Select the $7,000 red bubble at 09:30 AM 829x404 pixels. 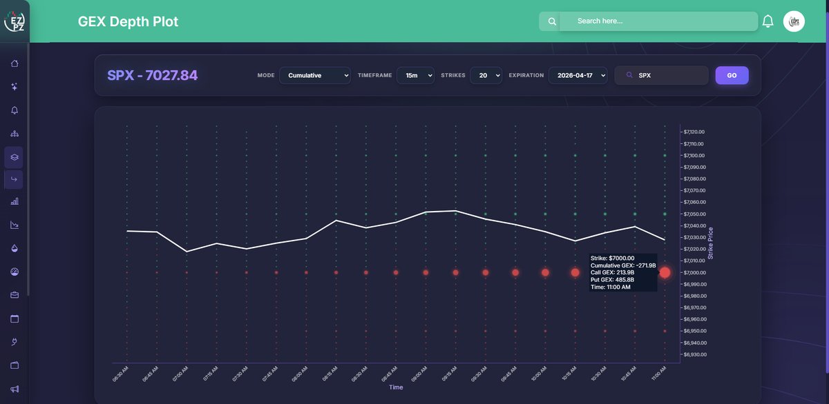486,272
